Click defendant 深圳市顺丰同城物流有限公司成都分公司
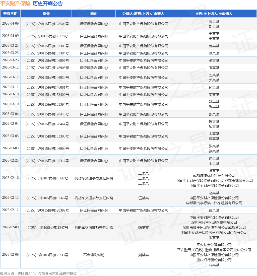The height and width of the screenshot is (276, 257). [x=214, y=228]
